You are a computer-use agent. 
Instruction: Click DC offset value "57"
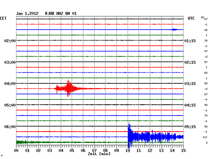pyautogui.click(x=206, y=62)
